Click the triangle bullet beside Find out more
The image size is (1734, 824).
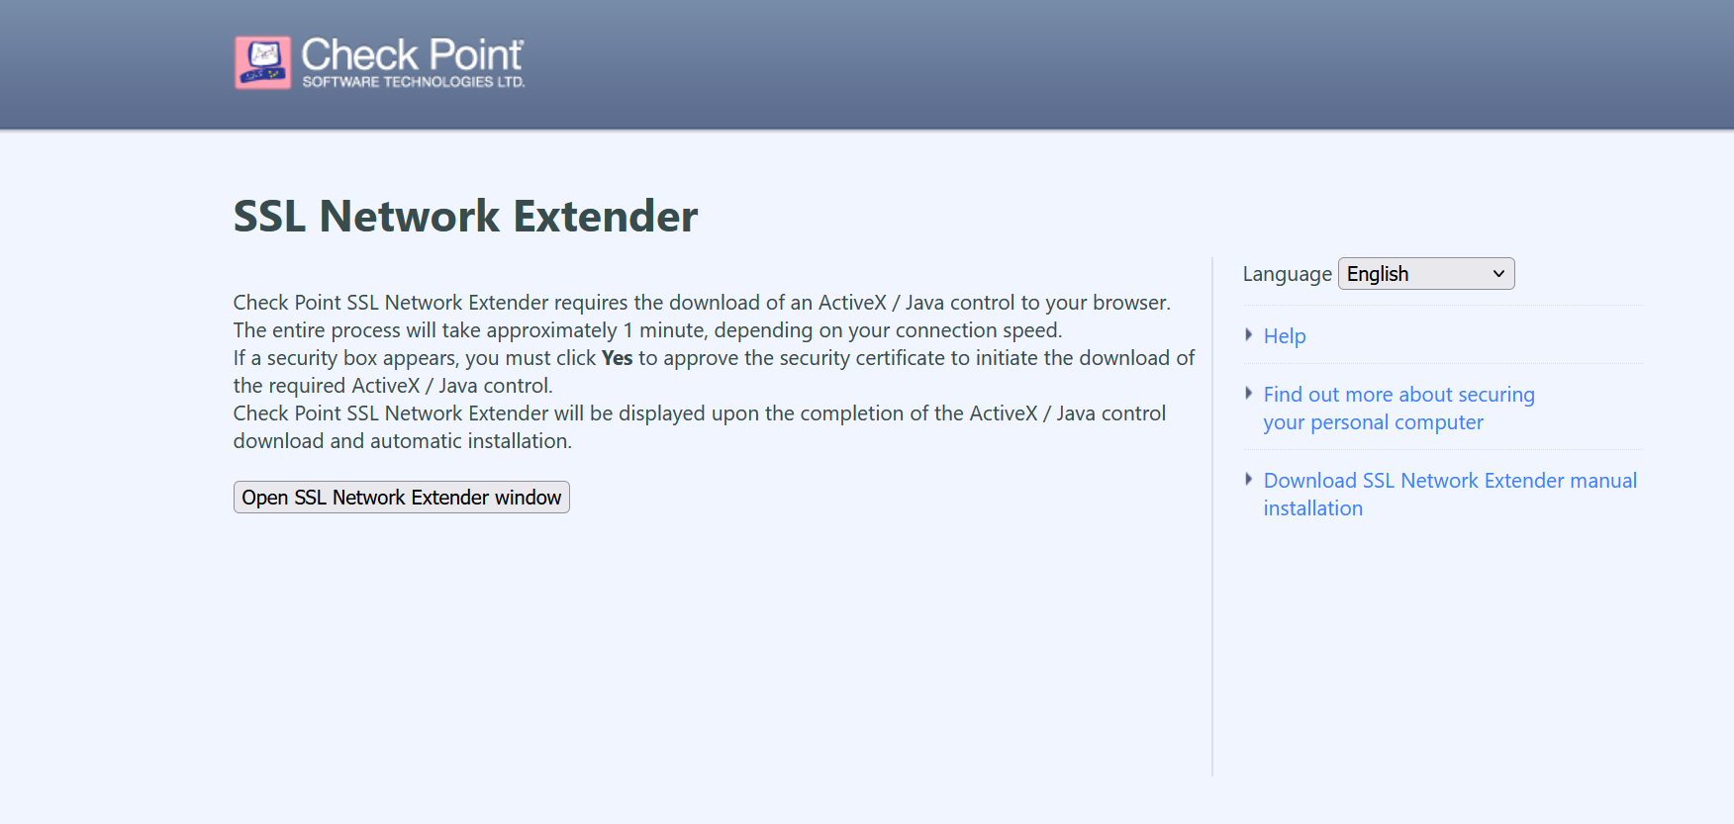coord(1249,394)
